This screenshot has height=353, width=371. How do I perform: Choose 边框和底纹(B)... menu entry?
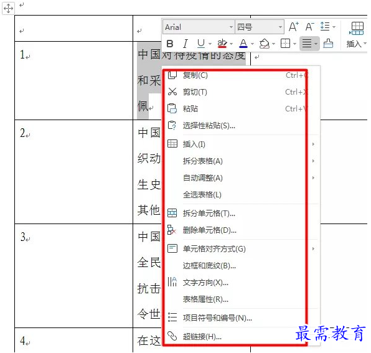coord(242,265)
